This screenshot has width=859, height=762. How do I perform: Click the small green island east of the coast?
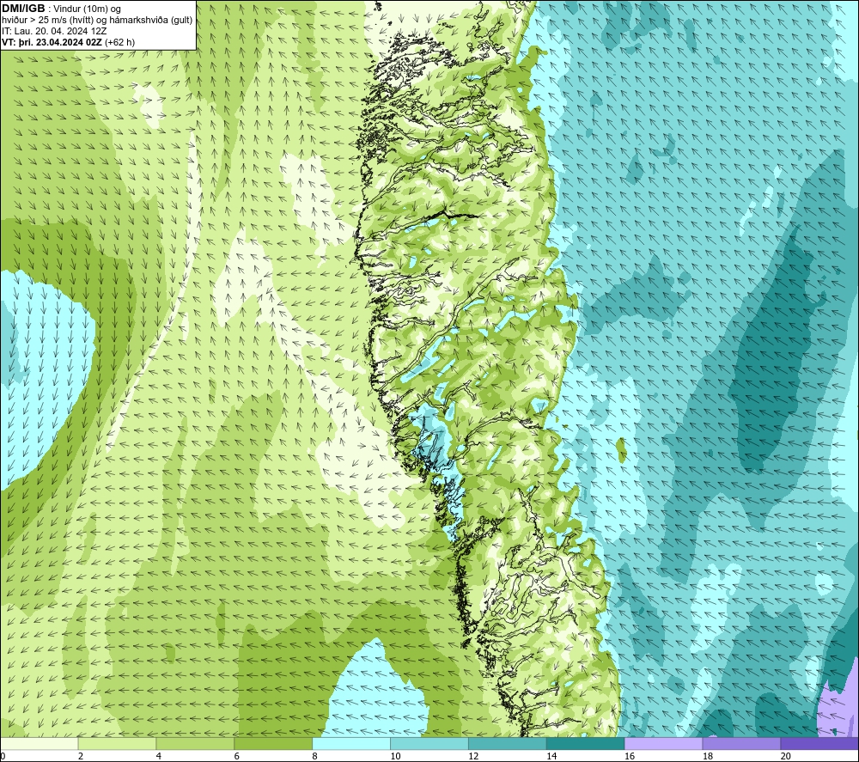pos(621,450)
